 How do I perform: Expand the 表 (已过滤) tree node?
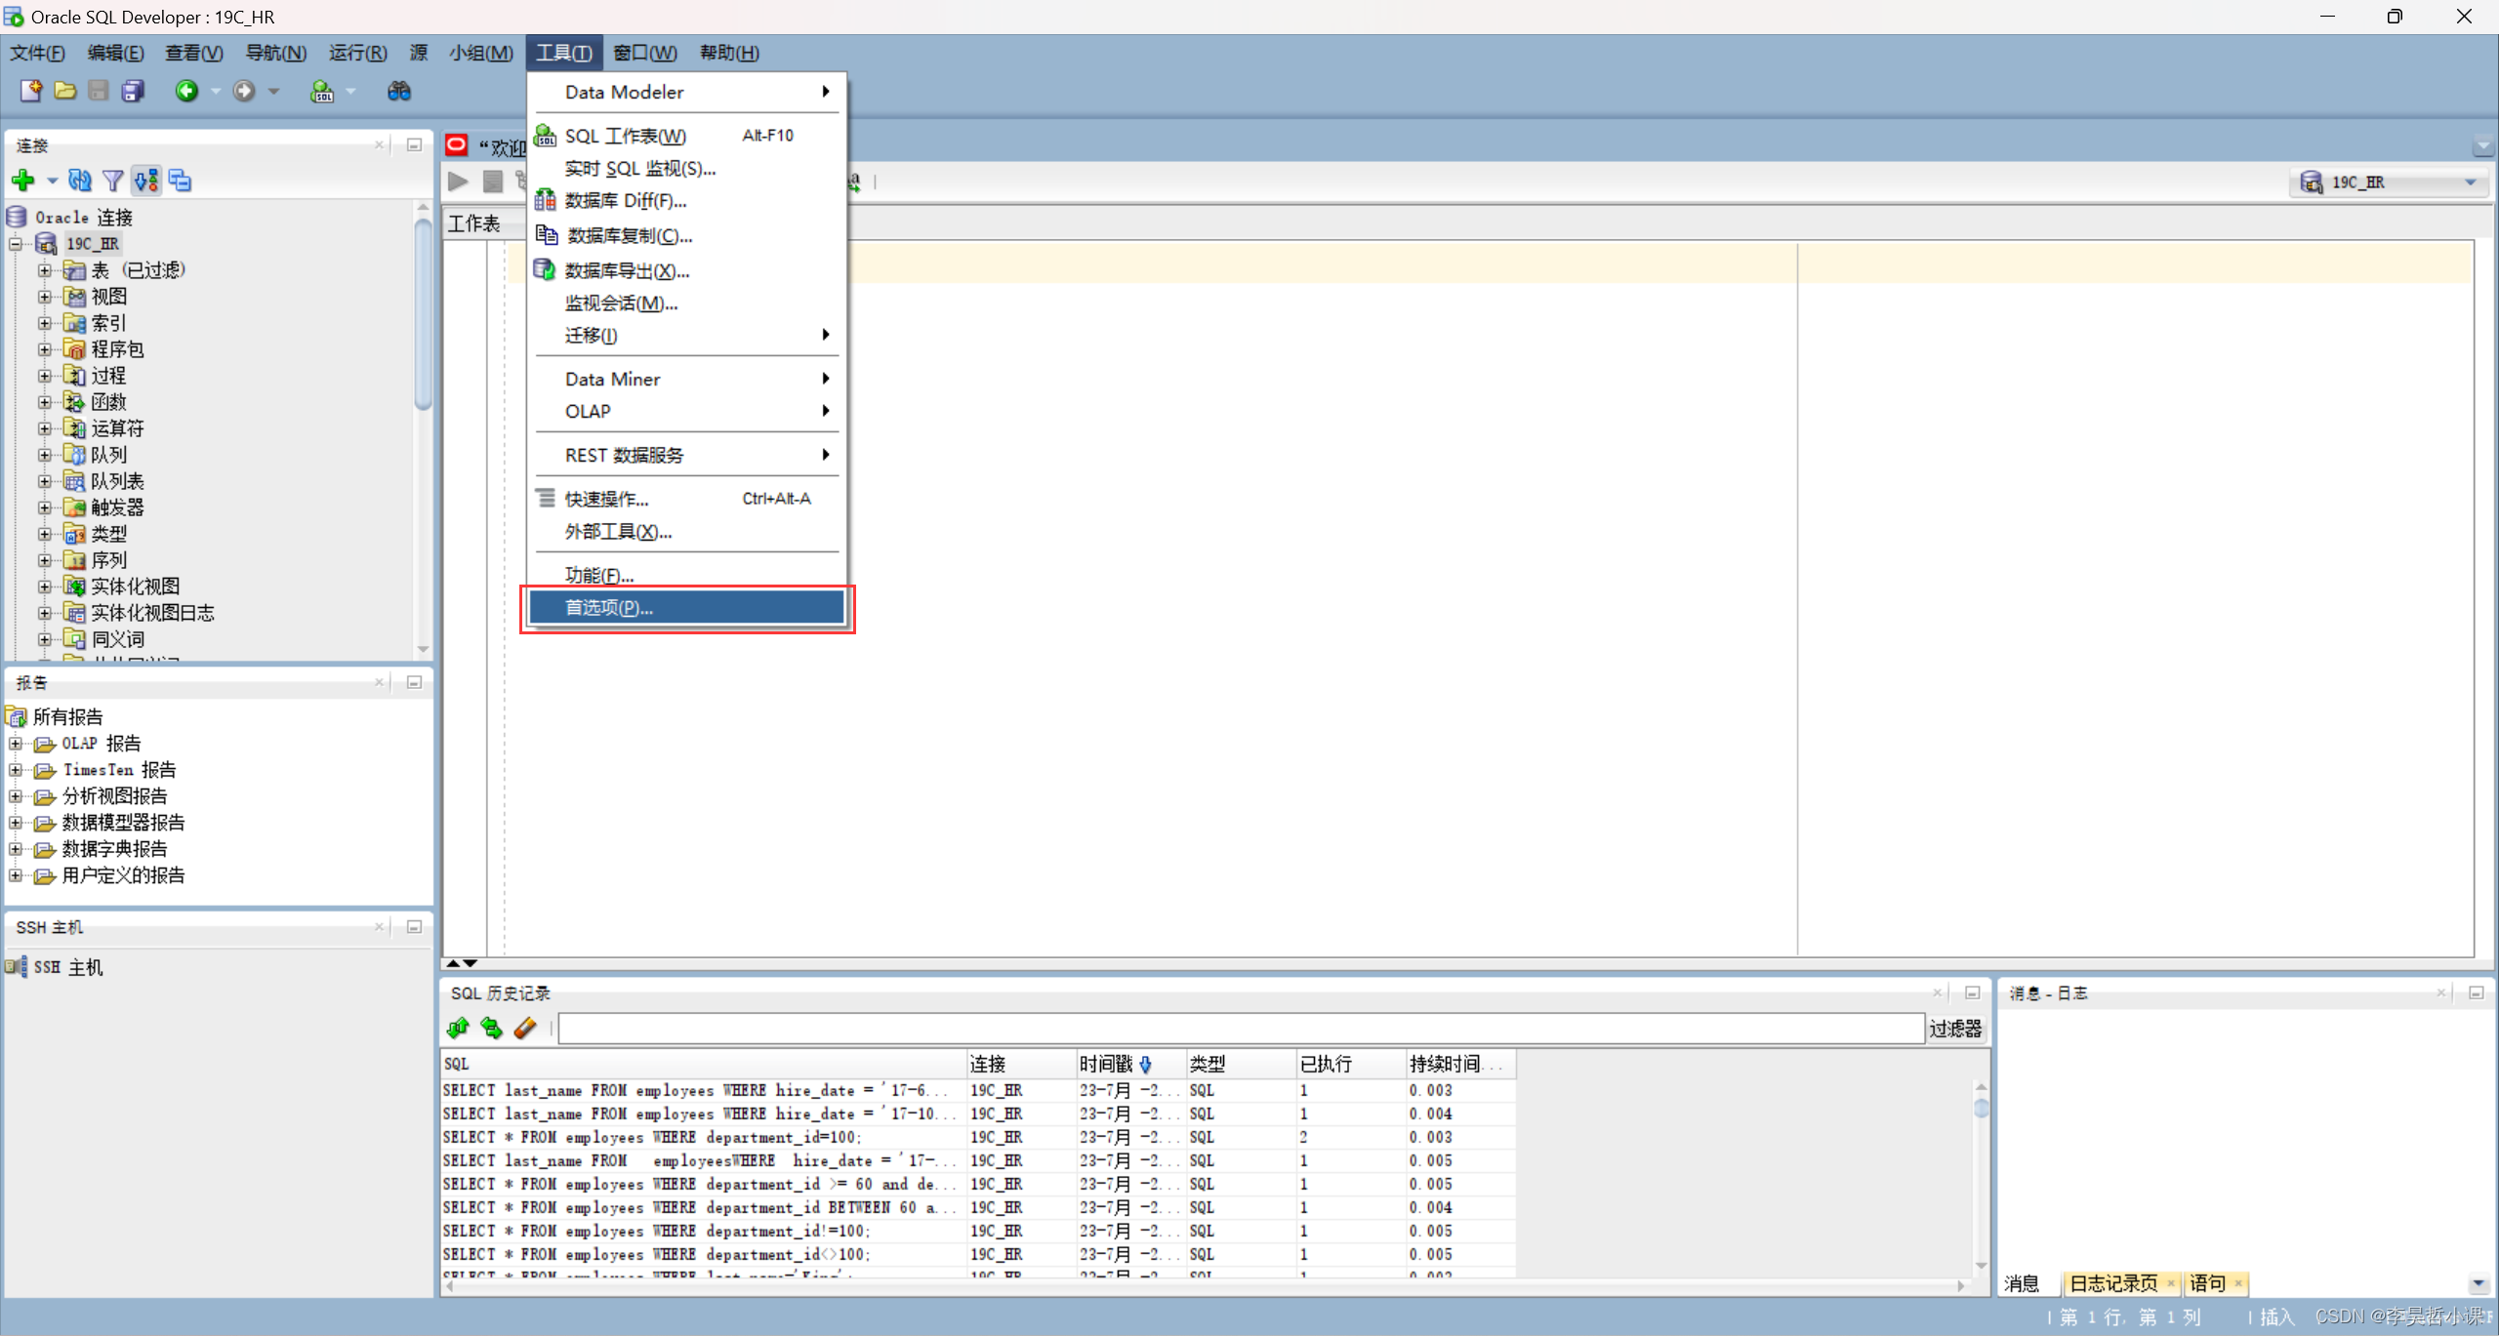(45, 270)
